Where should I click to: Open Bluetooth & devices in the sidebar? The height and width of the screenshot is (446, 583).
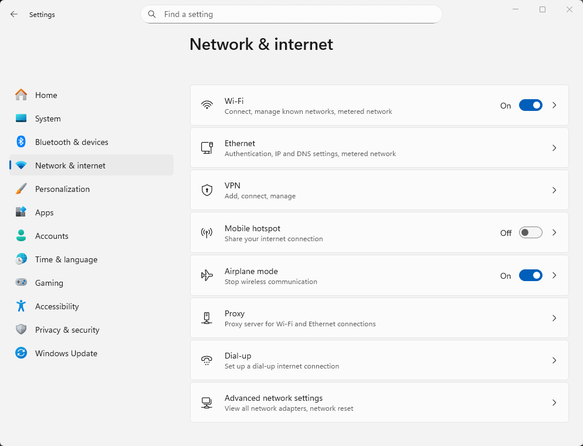click(x=72, y=142)
